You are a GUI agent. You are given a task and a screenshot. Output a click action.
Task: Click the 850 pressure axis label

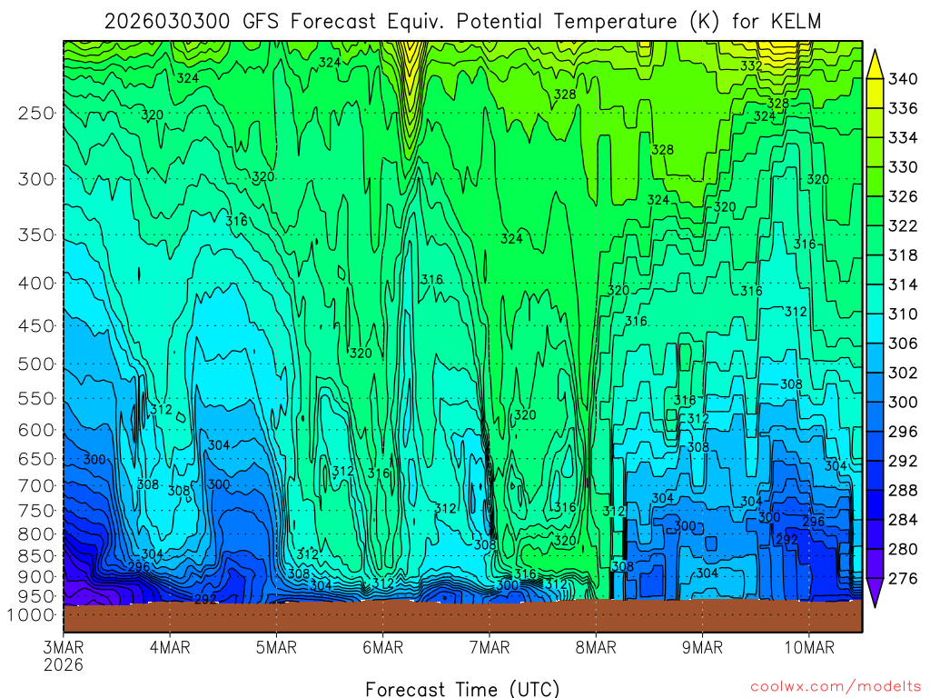click(x=36, y=556)
